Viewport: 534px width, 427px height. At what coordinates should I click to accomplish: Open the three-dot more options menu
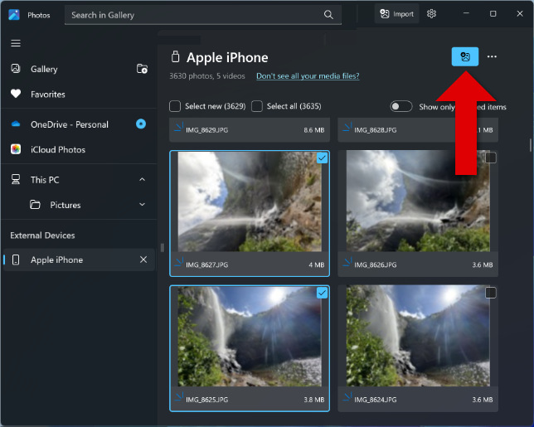[492, 56]
